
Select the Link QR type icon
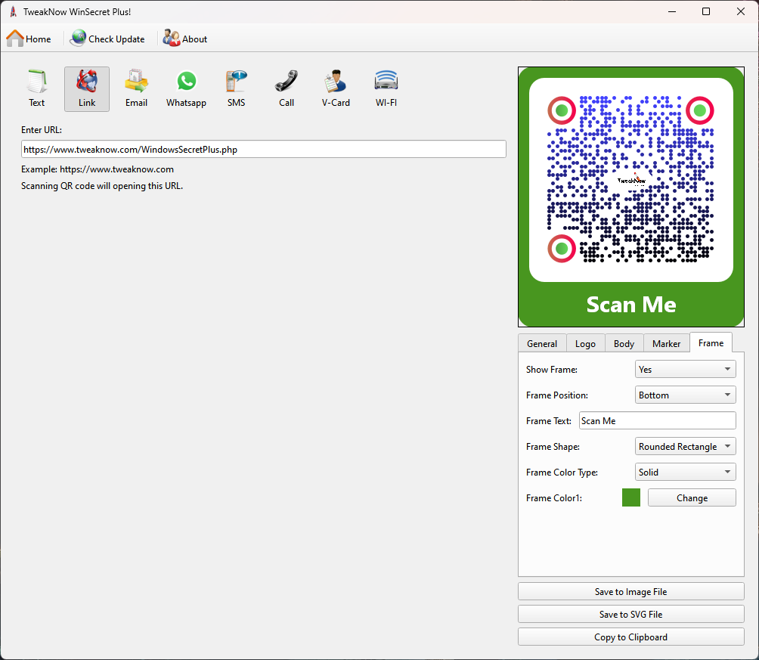point(87,88)
